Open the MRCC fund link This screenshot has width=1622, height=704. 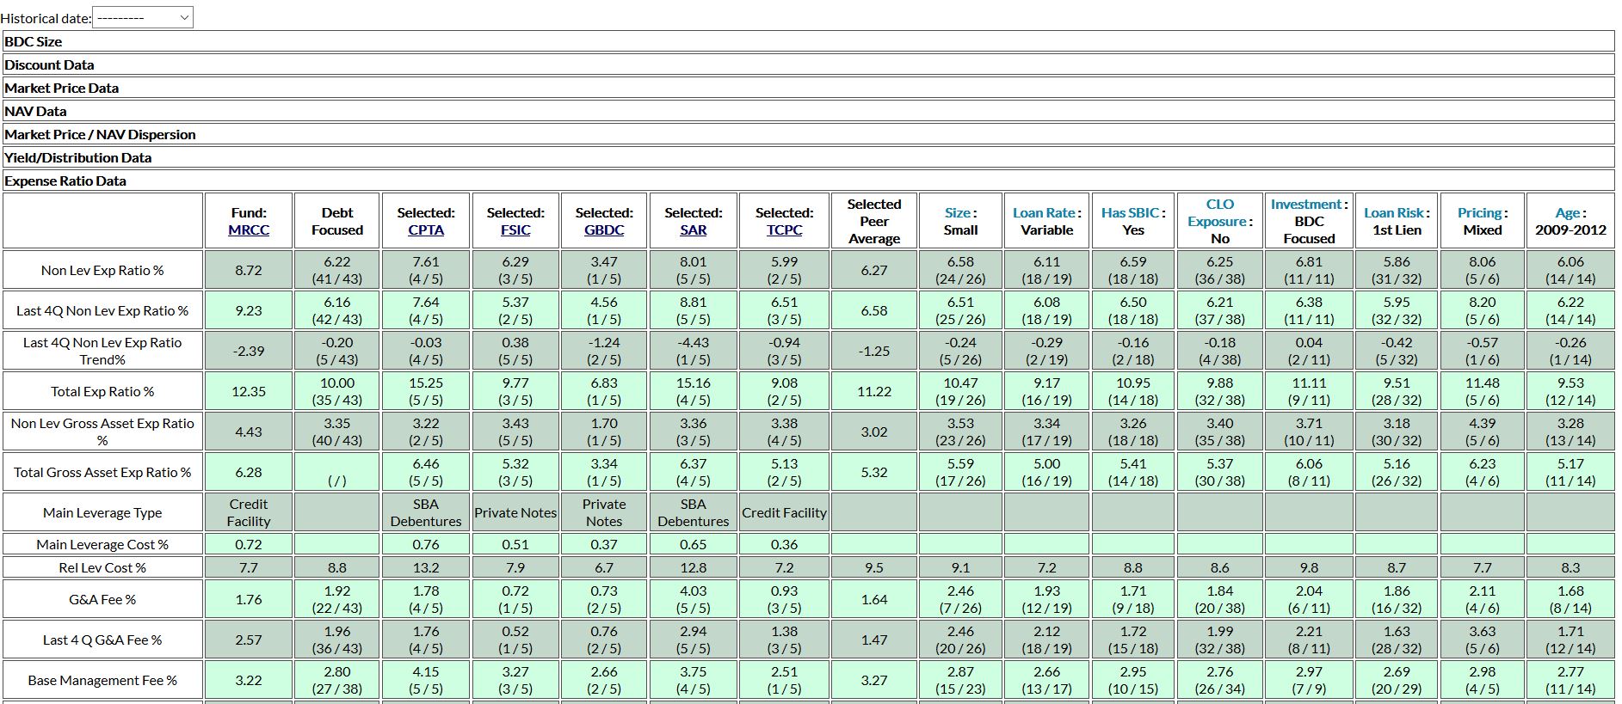click(249, 230)
